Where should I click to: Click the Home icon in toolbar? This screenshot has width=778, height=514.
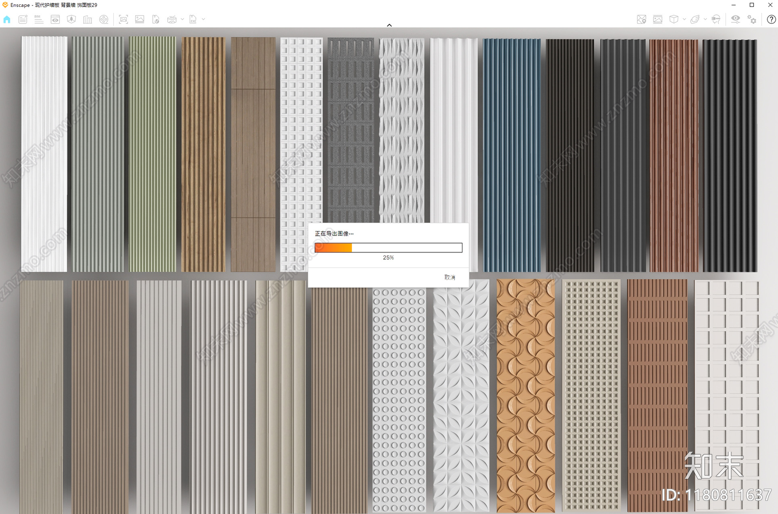pyautogui.click(x=7, y=19)
